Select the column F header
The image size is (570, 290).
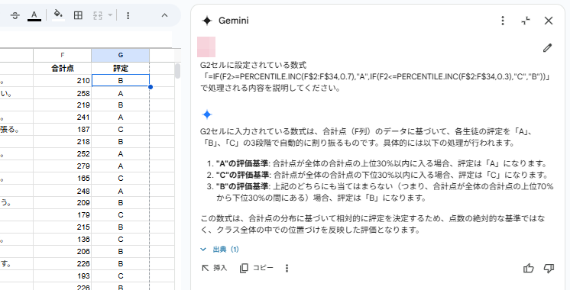tap(63, 55)
